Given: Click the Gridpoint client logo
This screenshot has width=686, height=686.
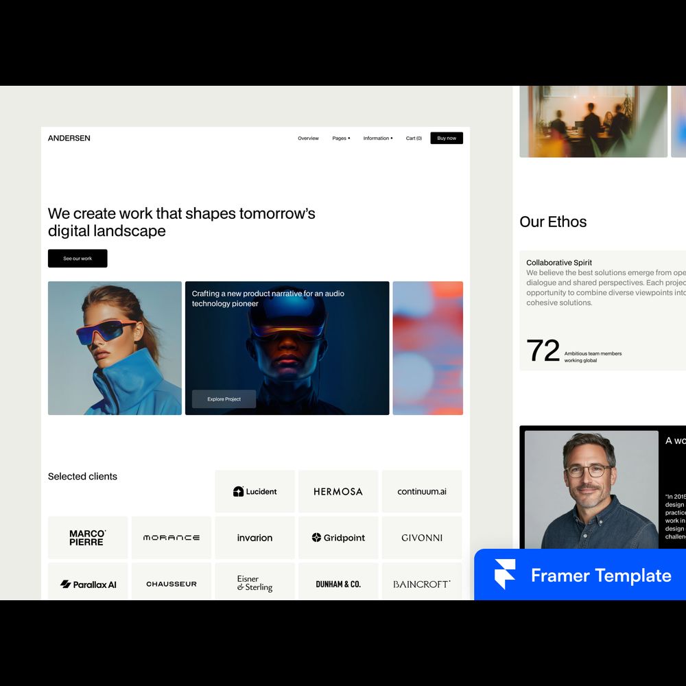Looking at the screenshot, I should (338, 538).
